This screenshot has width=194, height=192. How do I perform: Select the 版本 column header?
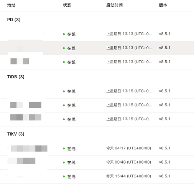[163, 5]
